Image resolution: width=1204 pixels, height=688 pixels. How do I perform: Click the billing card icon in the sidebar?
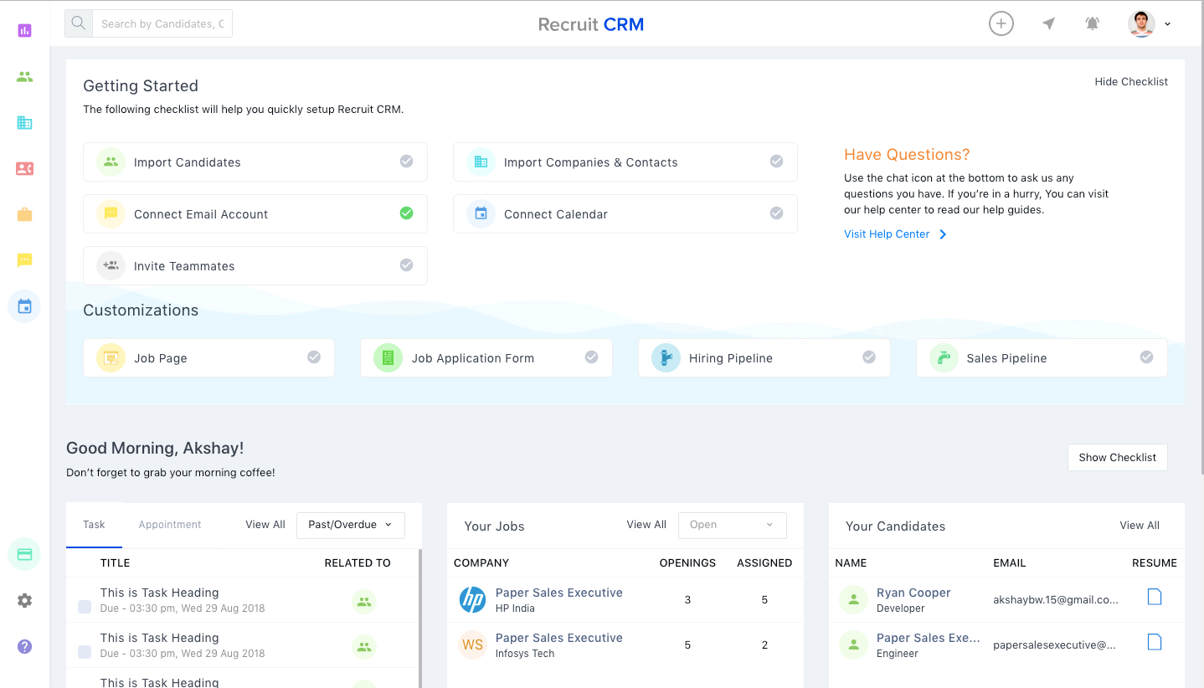click(24, 554)
